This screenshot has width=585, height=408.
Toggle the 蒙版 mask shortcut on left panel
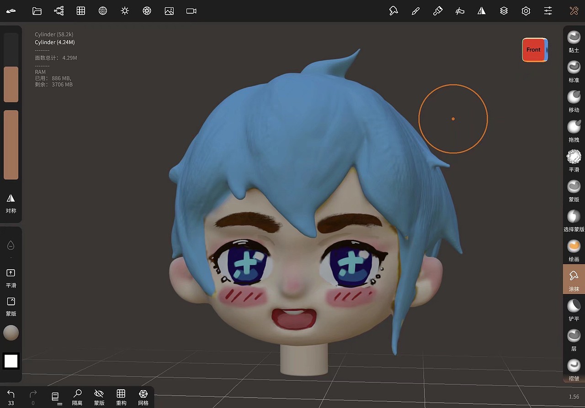[x=11, y=306]
